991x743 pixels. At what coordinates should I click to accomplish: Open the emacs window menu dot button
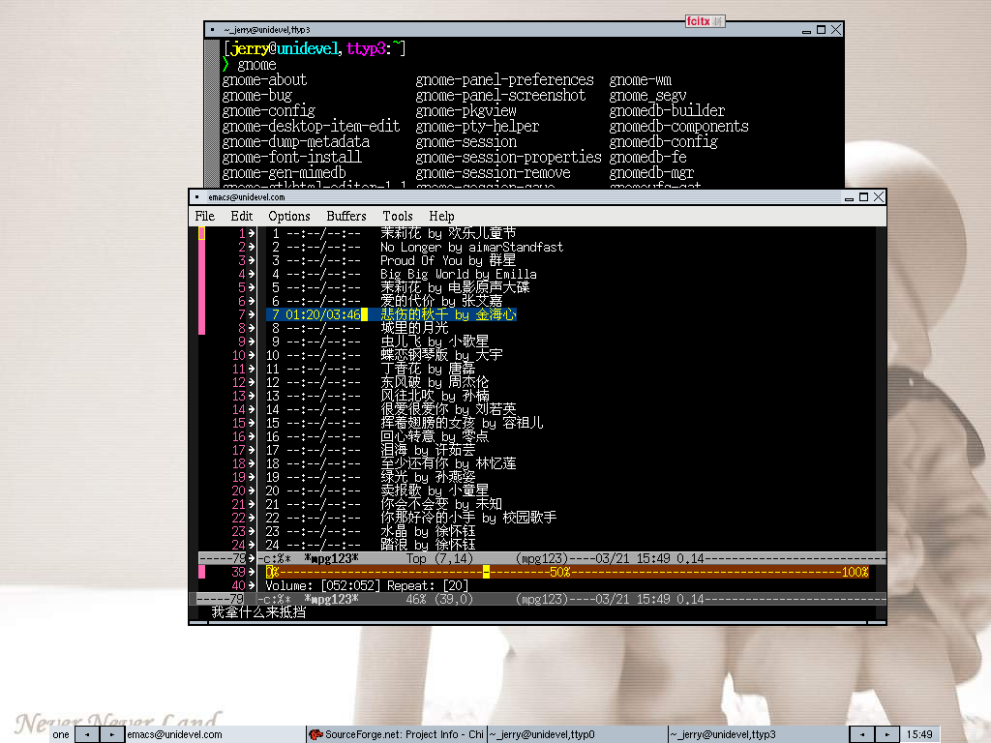tap(197, 197)
